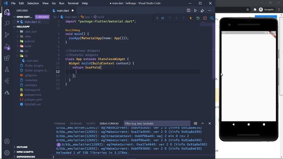
Task: Trigger Hot Reload lightning icon
Action: pyautogui.click(x=191, y=18)
